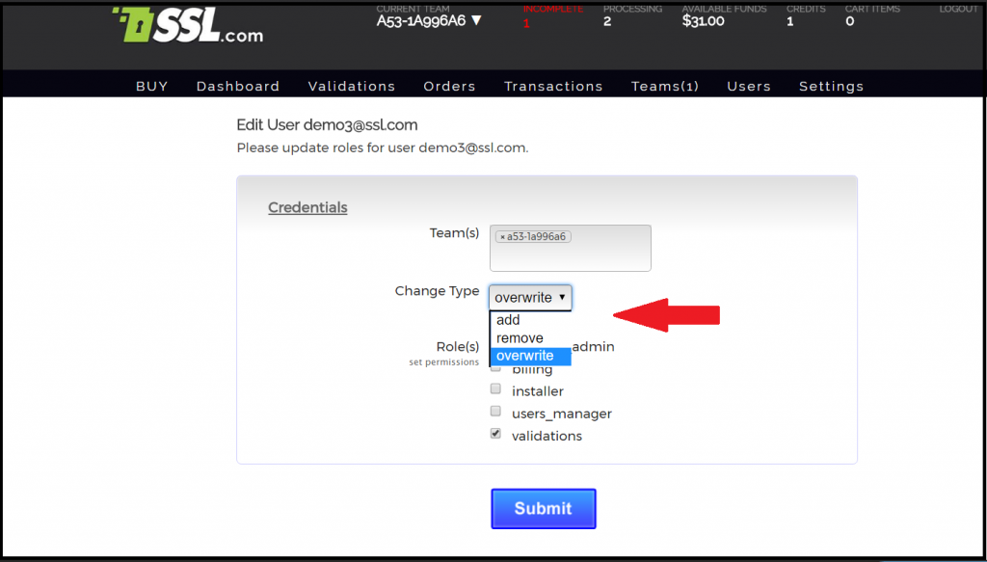
Task: Open Settings in the navigation bar
Action: (831, 86)
